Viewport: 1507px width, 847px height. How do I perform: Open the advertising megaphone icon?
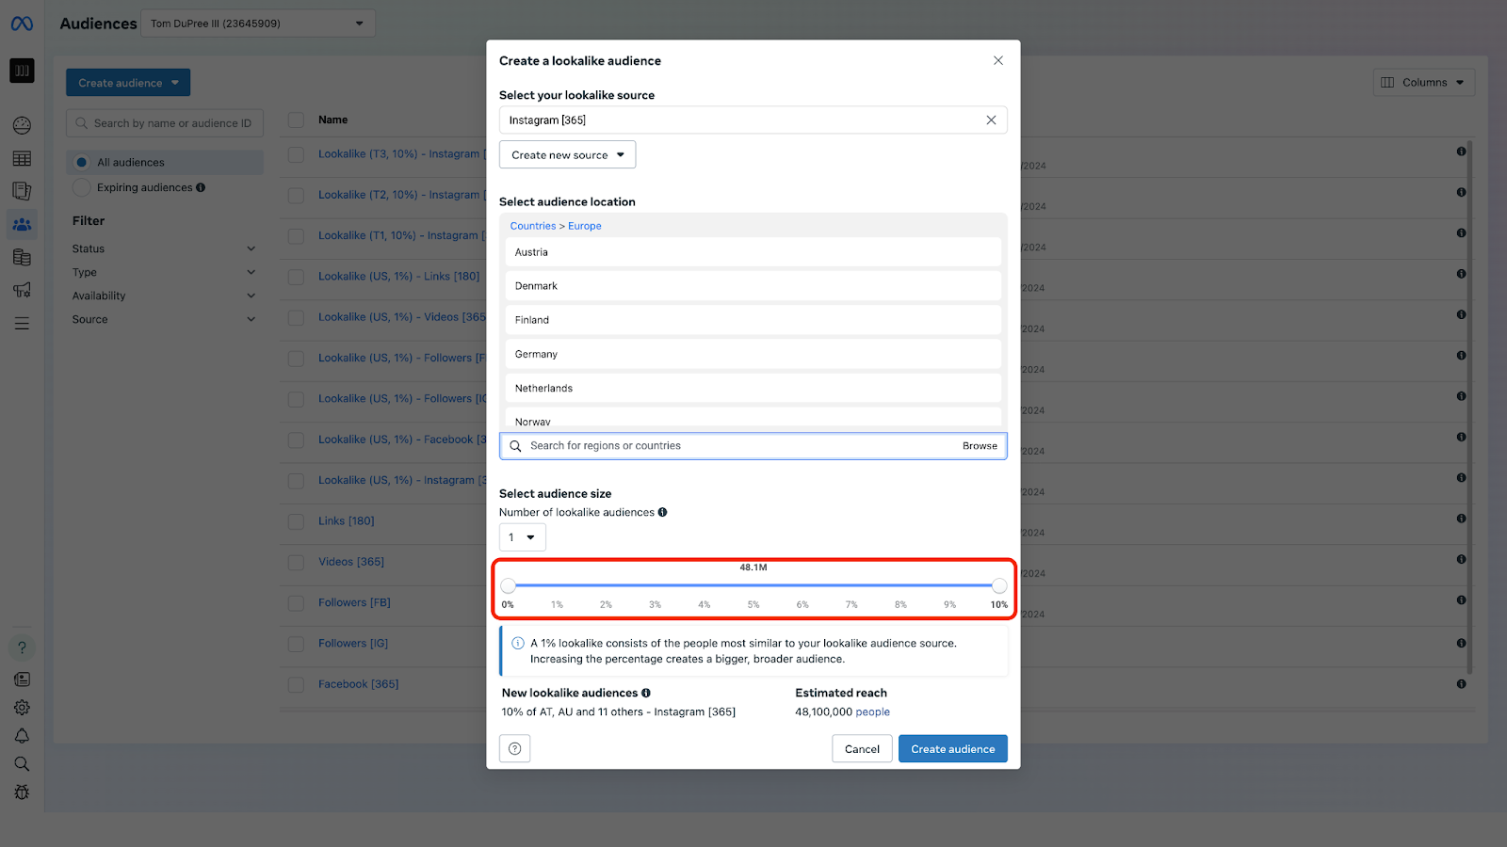click(22, 290)
